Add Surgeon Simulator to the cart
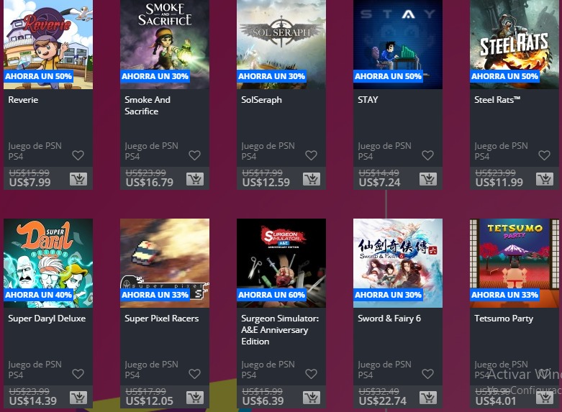Viewport: 562px width, 412px height. point(312,398)
